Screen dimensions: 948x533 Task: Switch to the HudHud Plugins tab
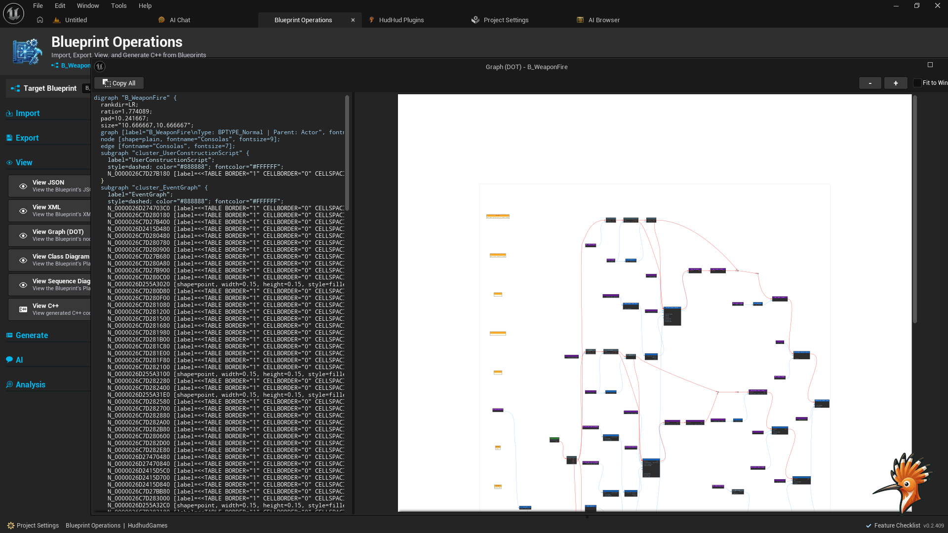401,20
